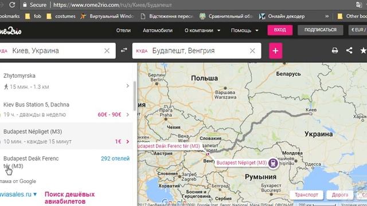Select Budapest Népliget (M3) in route list
The image size is (367, 206).
tap(33, 132)
